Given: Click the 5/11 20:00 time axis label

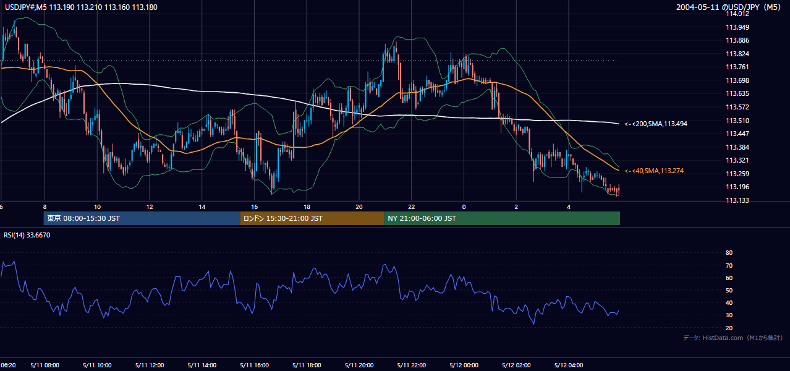Looking at the screenshot, I should coord(359,365).
